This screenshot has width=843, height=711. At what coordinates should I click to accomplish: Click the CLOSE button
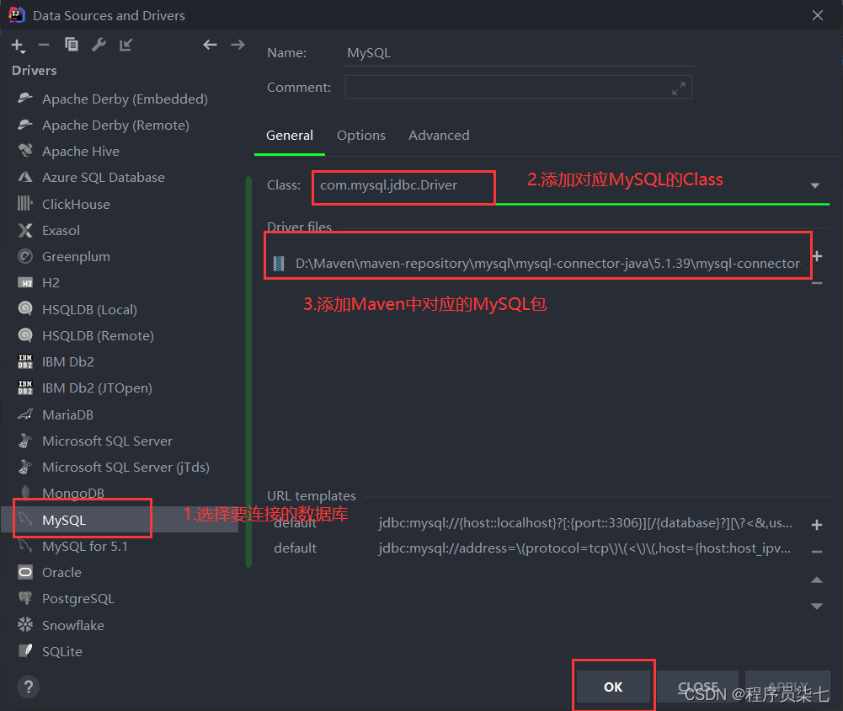click(698, 687)
